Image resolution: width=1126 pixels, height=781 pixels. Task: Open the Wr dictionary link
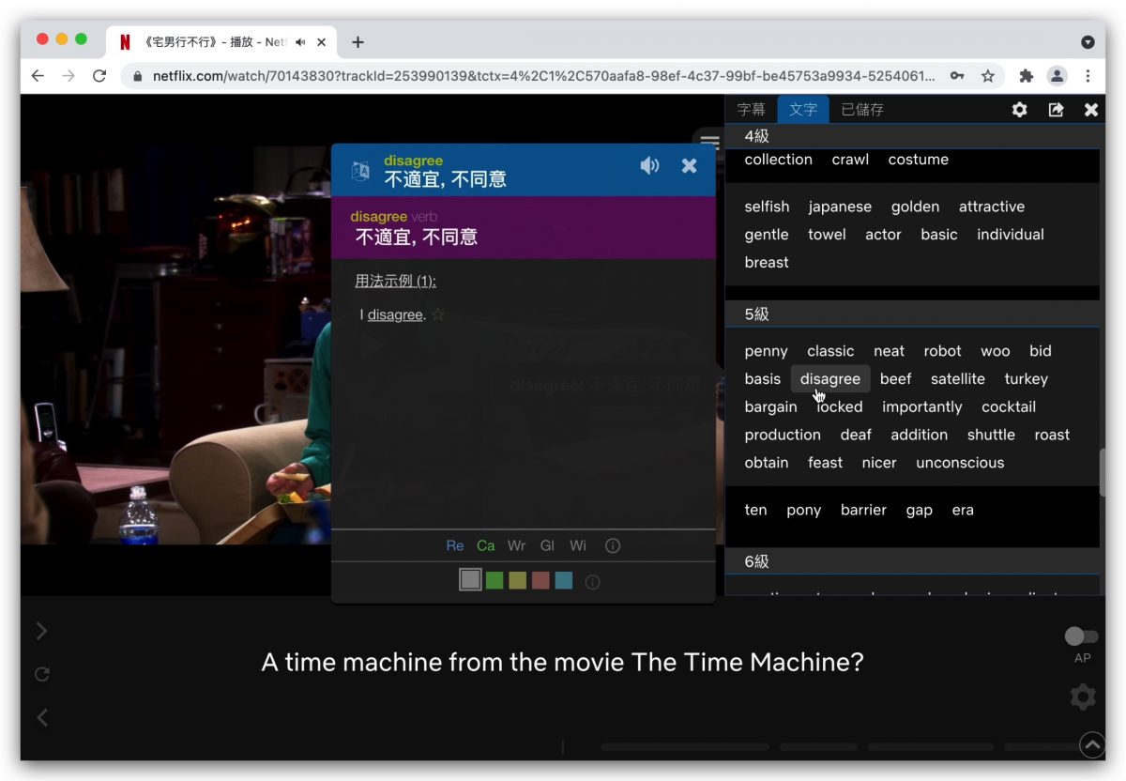pyautogui.click(x=517, y=545)
